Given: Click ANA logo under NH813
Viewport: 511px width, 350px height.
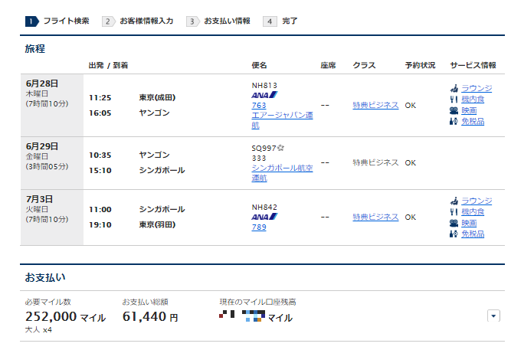Looking at the screenshot, I should [264, 95].
